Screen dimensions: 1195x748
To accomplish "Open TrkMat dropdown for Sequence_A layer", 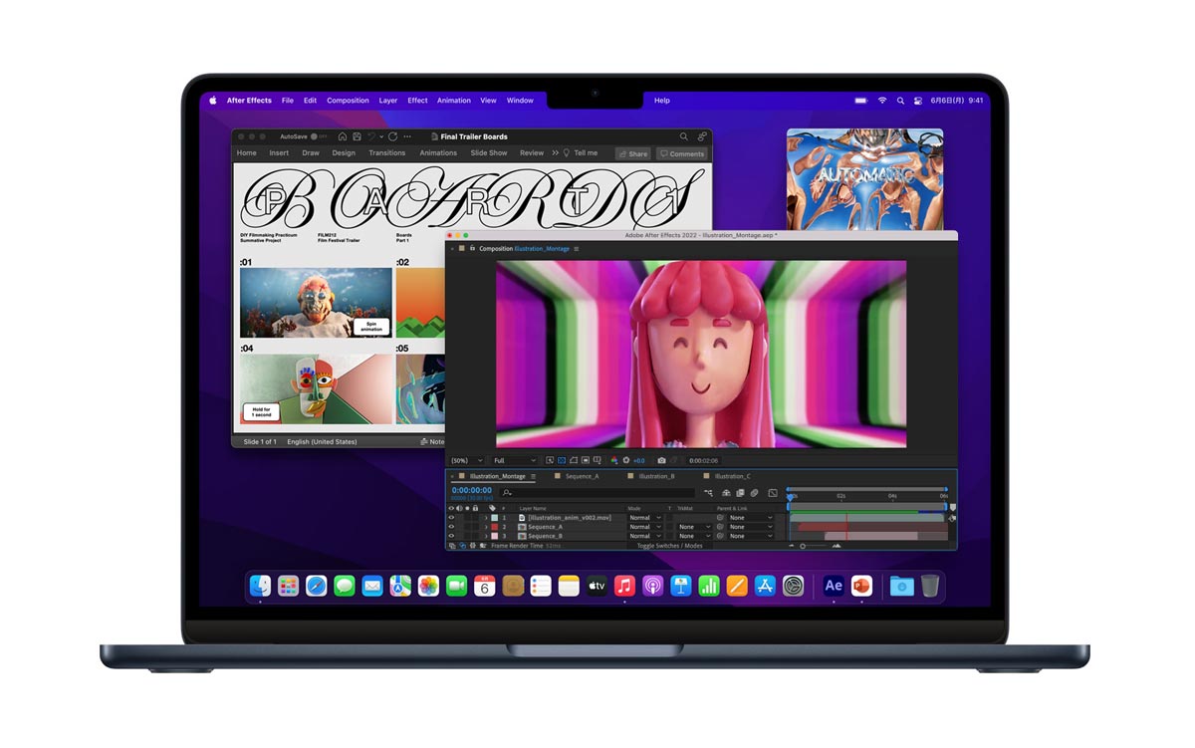I will click(695, 527).
